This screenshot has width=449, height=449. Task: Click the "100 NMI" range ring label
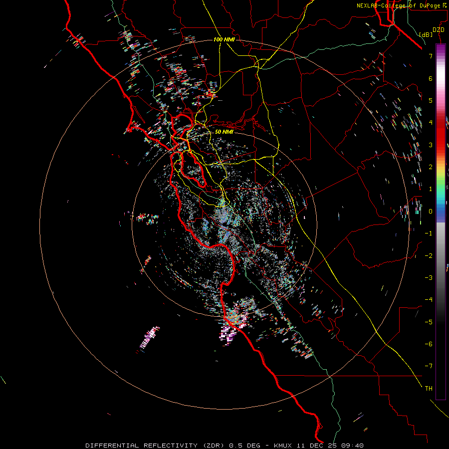tap(224, 39)
